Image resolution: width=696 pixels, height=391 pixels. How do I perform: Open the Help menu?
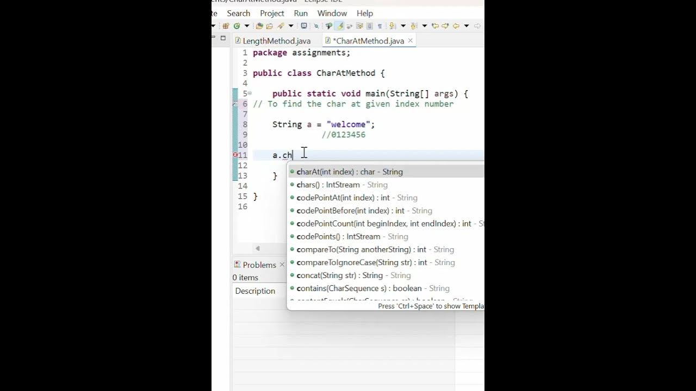(365, 13)
